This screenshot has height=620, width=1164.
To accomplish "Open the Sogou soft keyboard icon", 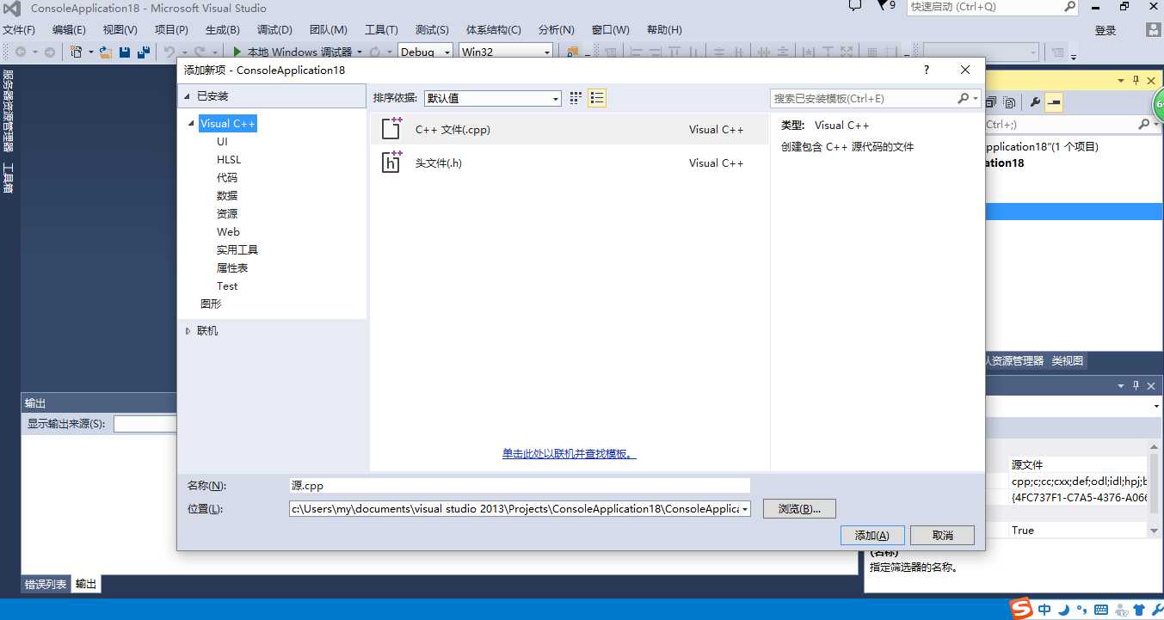I will [1101, 610].
